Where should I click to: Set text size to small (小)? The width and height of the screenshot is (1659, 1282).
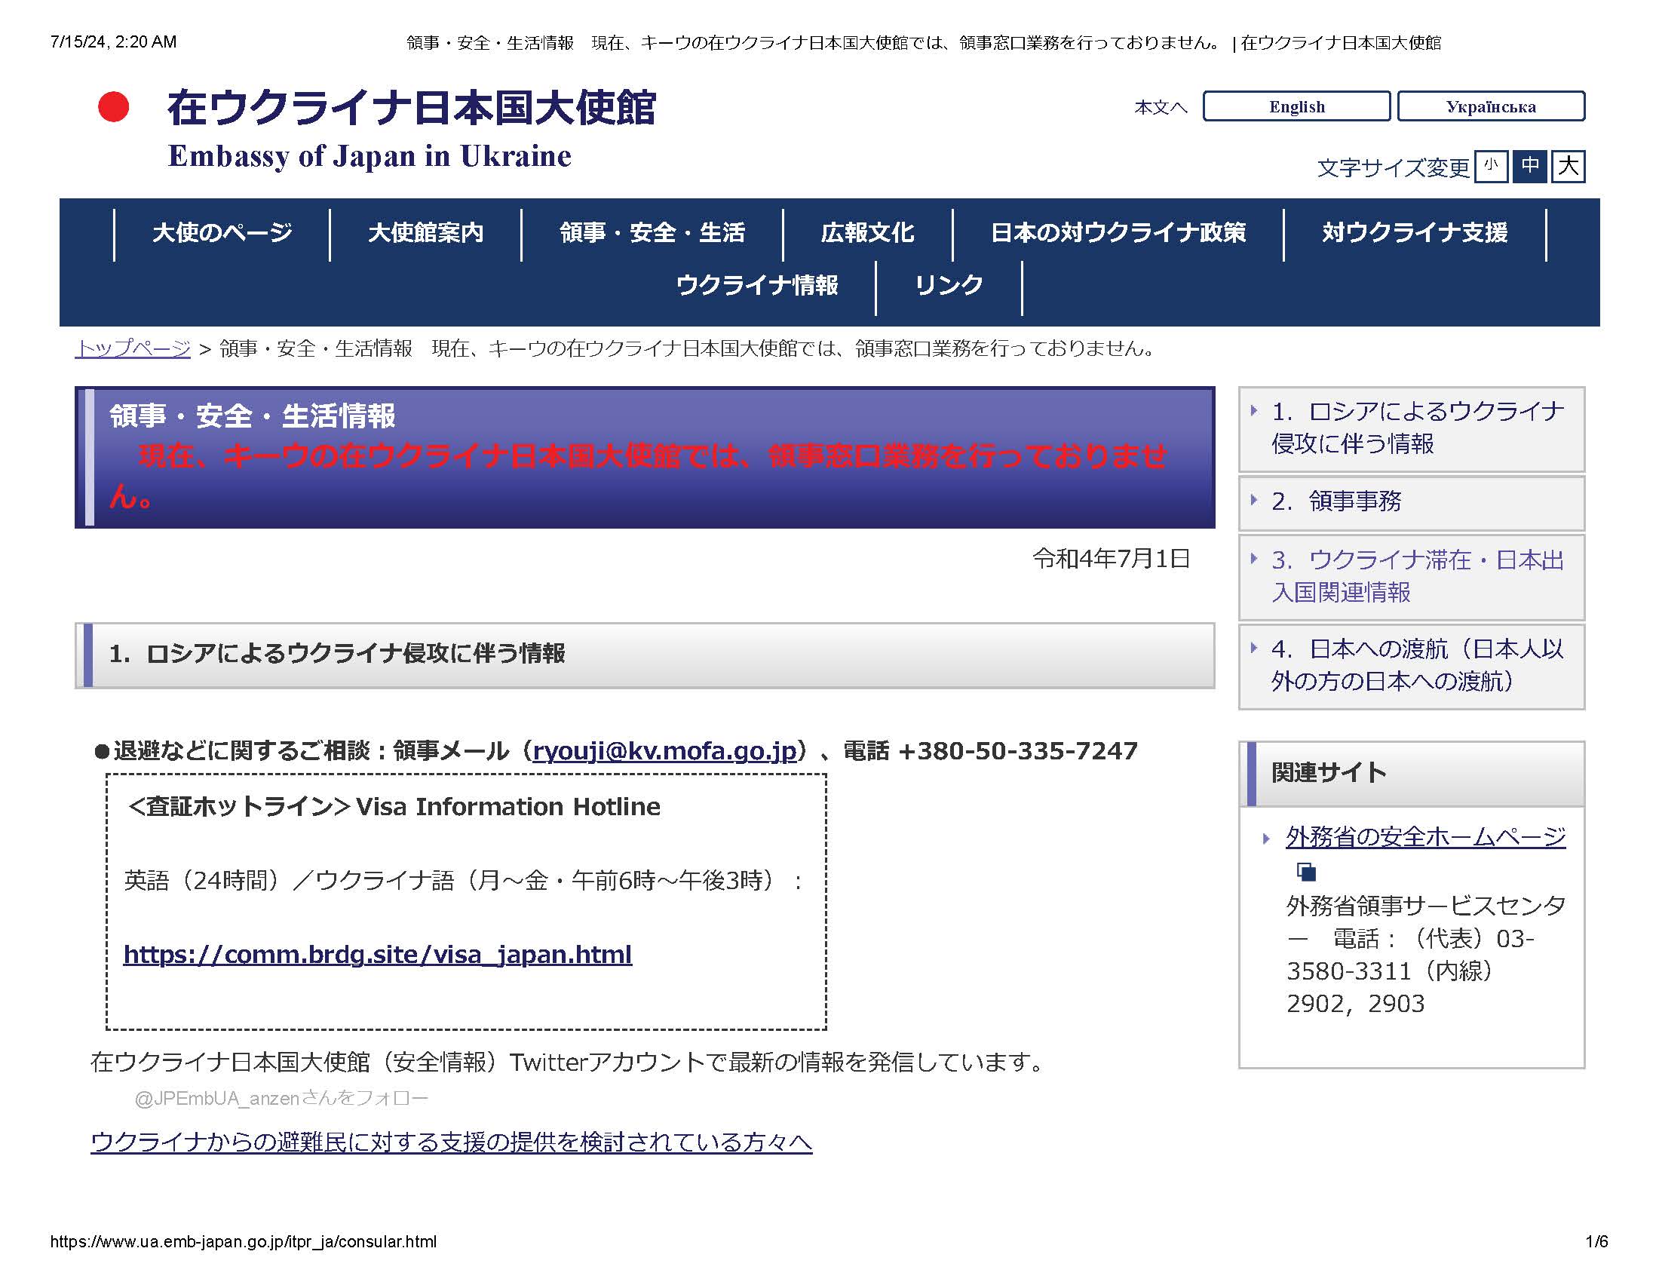click(x=1490, y=166)
